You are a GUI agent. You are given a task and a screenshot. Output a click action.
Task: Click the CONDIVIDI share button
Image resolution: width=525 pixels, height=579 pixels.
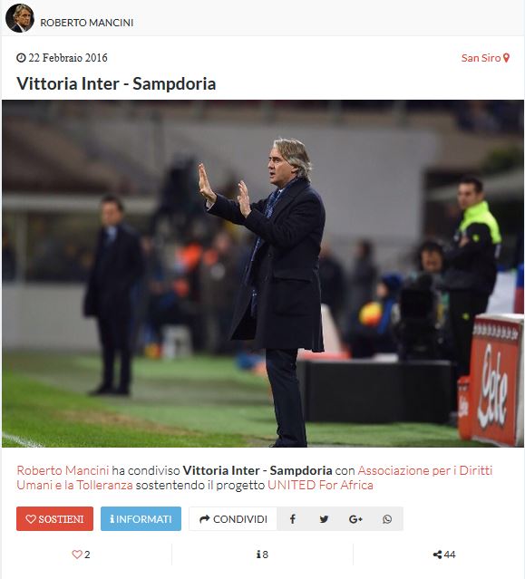233,519
